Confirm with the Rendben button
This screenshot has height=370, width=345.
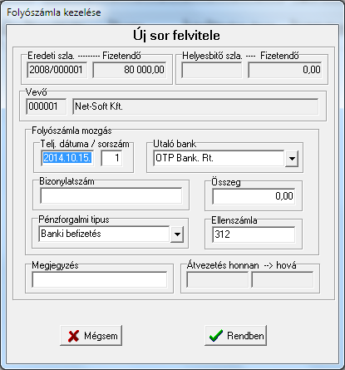pyautogui.click(x=236, y=336)
